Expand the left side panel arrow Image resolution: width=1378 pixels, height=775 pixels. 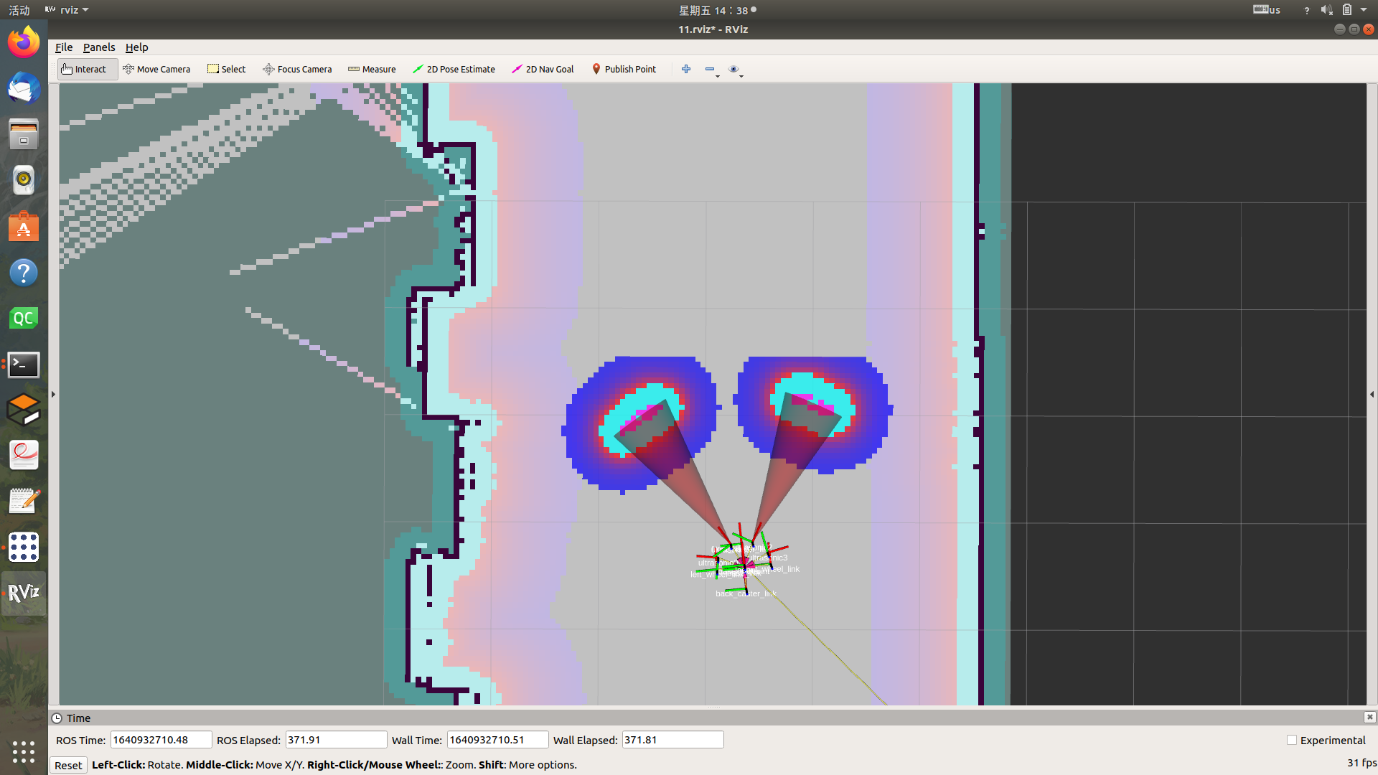54,394
